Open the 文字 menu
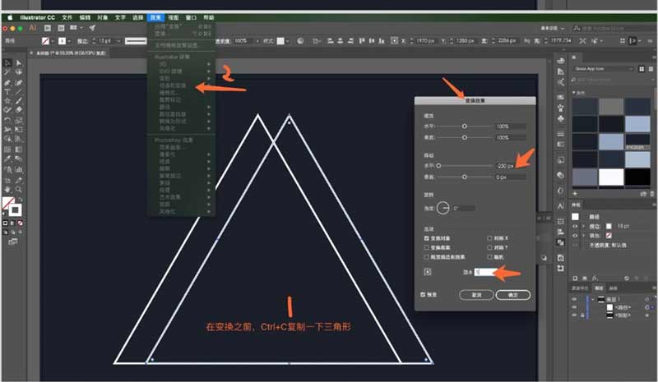This screenshot has width=658, height=382. coord(120,17)
